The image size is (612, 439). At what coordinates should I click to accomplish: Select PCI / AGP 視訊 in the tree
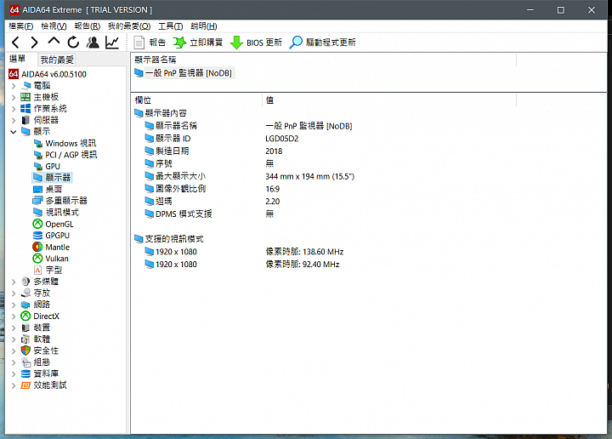[65, 155]
